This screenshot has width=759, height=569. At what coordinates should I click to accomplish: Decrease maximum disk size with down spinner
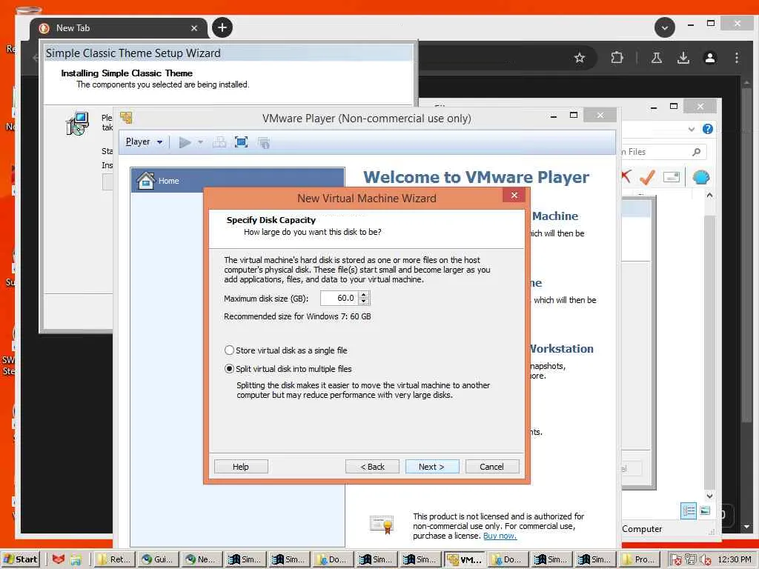[363, 302]
